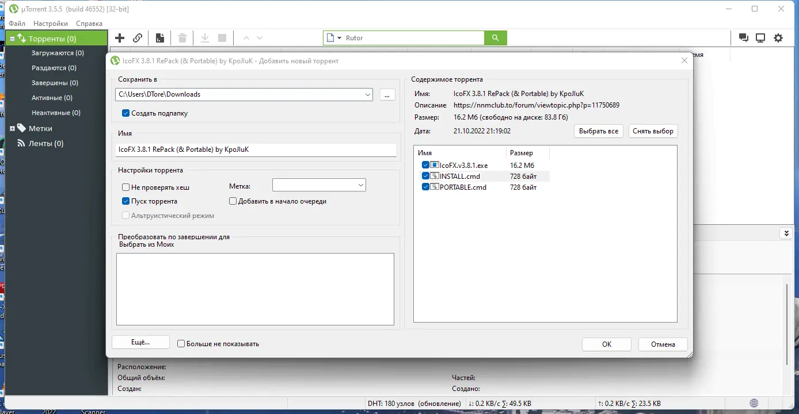Toggle Создать подпапку checkbox
799x414 pixels.
coord(126,113)
